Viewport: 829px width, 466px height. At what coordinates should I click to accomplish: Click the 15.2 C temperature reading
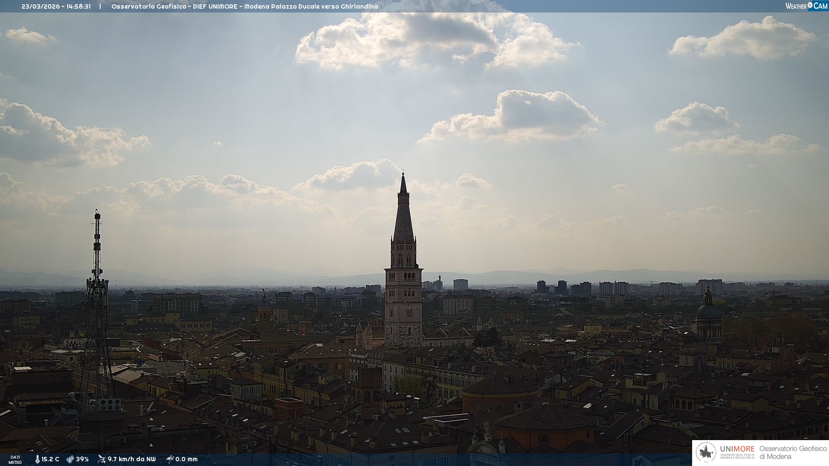coord(50,459)
